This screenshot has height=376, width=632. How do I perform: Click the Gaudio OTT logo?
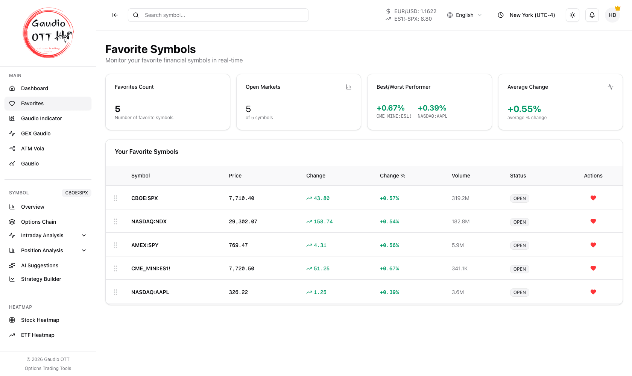pyautogui.click(x=48, y=33)
